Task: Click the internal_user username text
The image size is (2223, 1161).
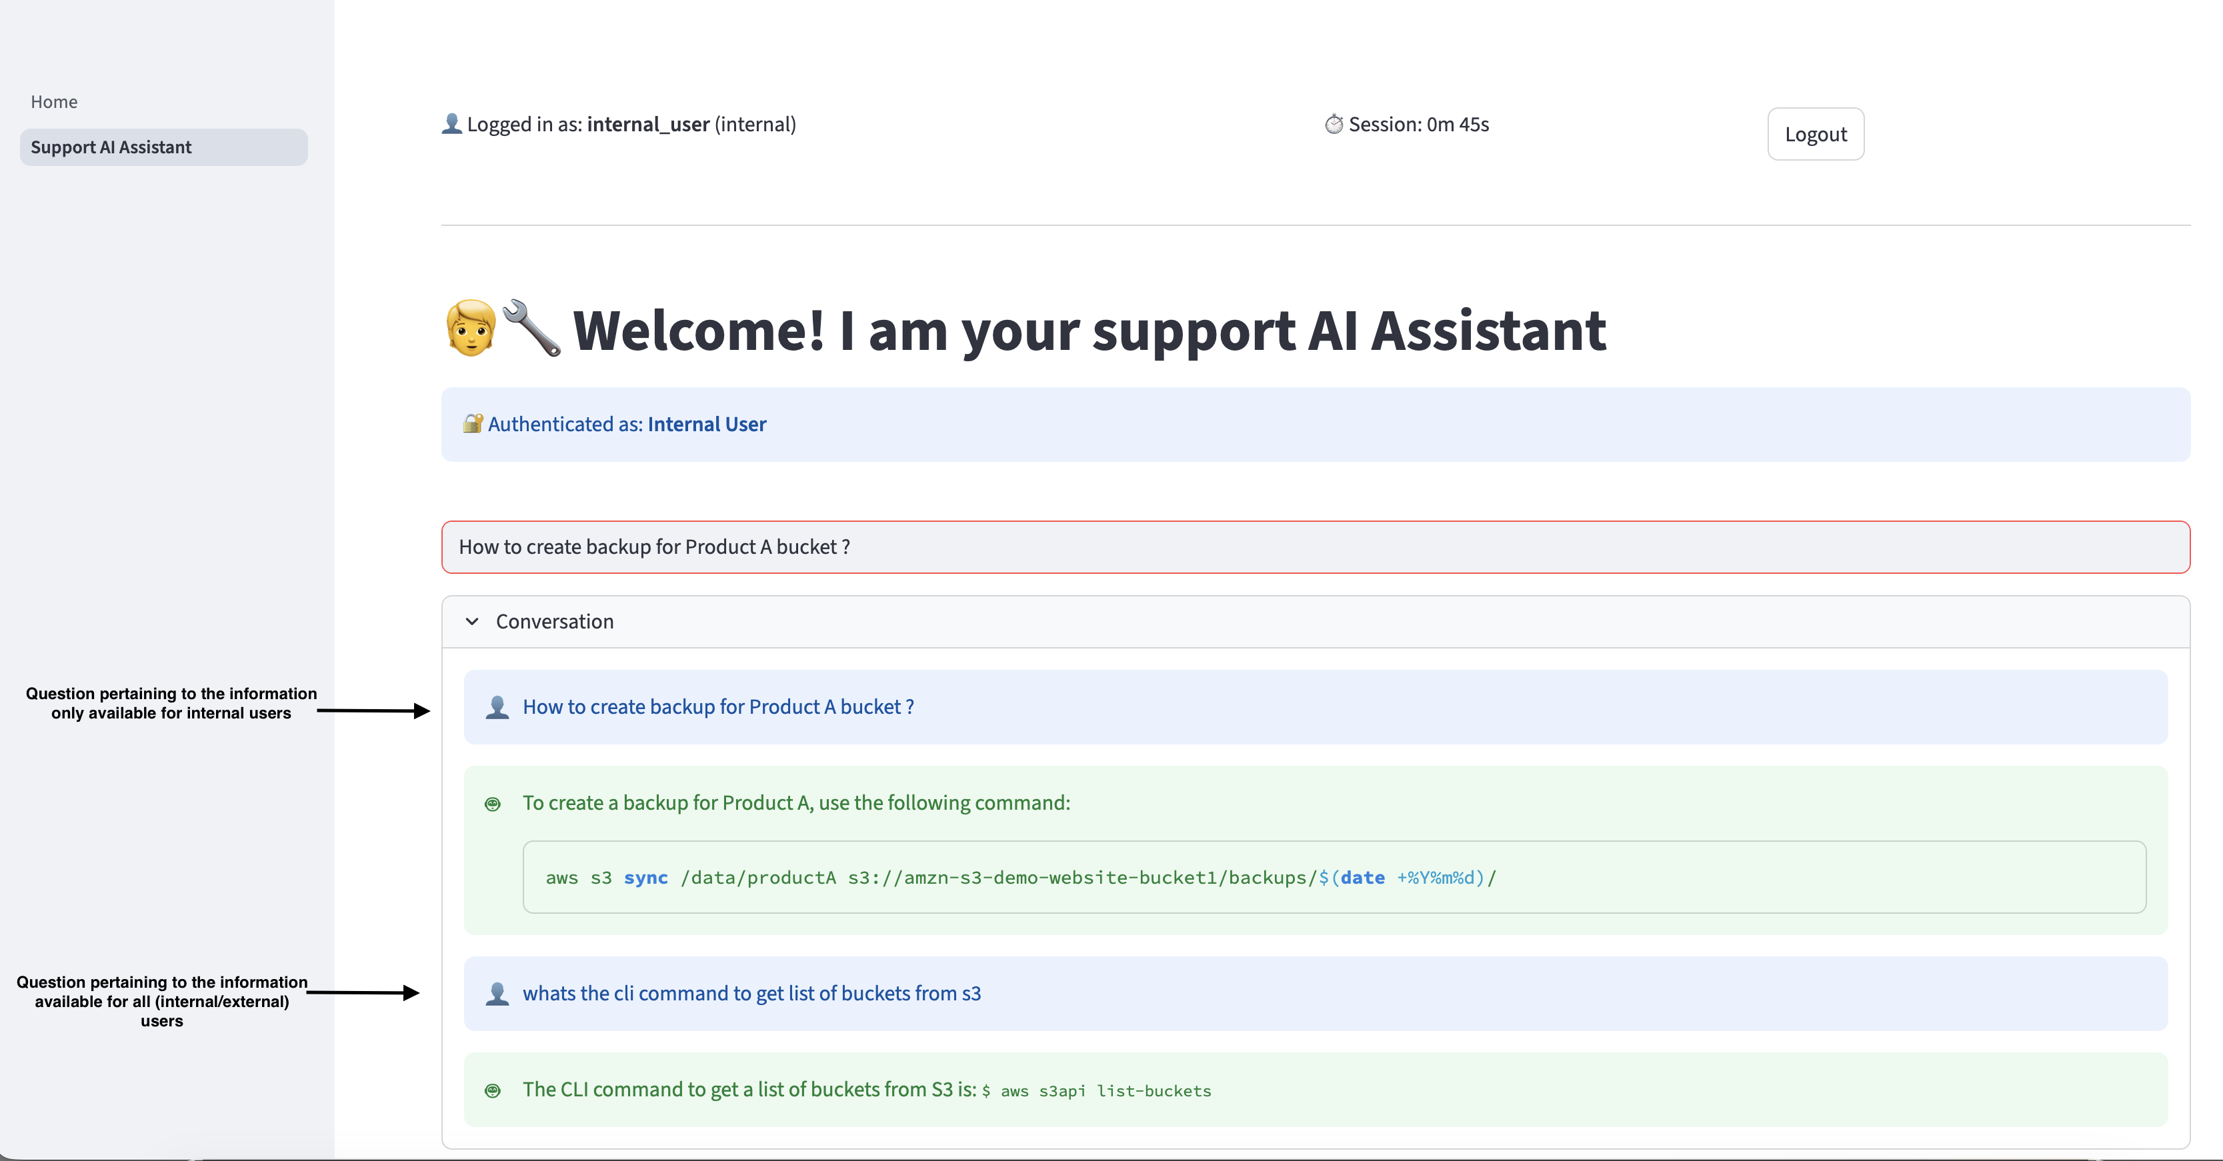Action: (648, 124)
